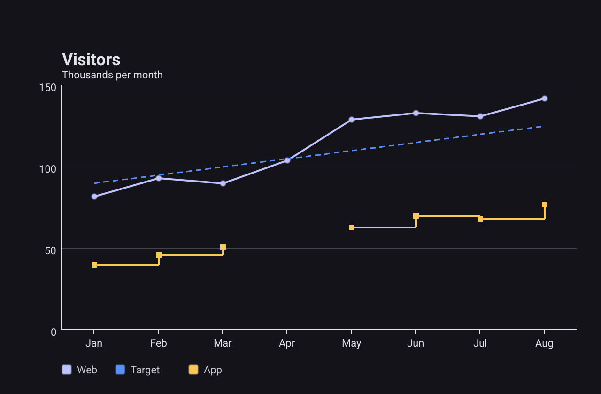Click the Visitors chart title
Screen dimensions: 601x394
pyautogui.click(x=91, y=60)
